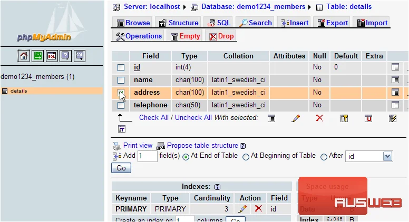Click the red X drop icon for selected fields
This screenshot has height=222, width=409.
[x=319, y=118]
